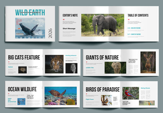Image resolution: width=163 pixels, height=113 pixels.
Task: Select the large tiger face photo
Action: tap(54, 64)
